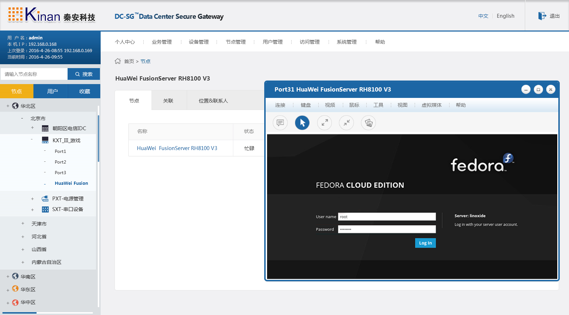569x315 pixels.
Task: Minimize the Port31 KVM window
Action: point(526,89)
